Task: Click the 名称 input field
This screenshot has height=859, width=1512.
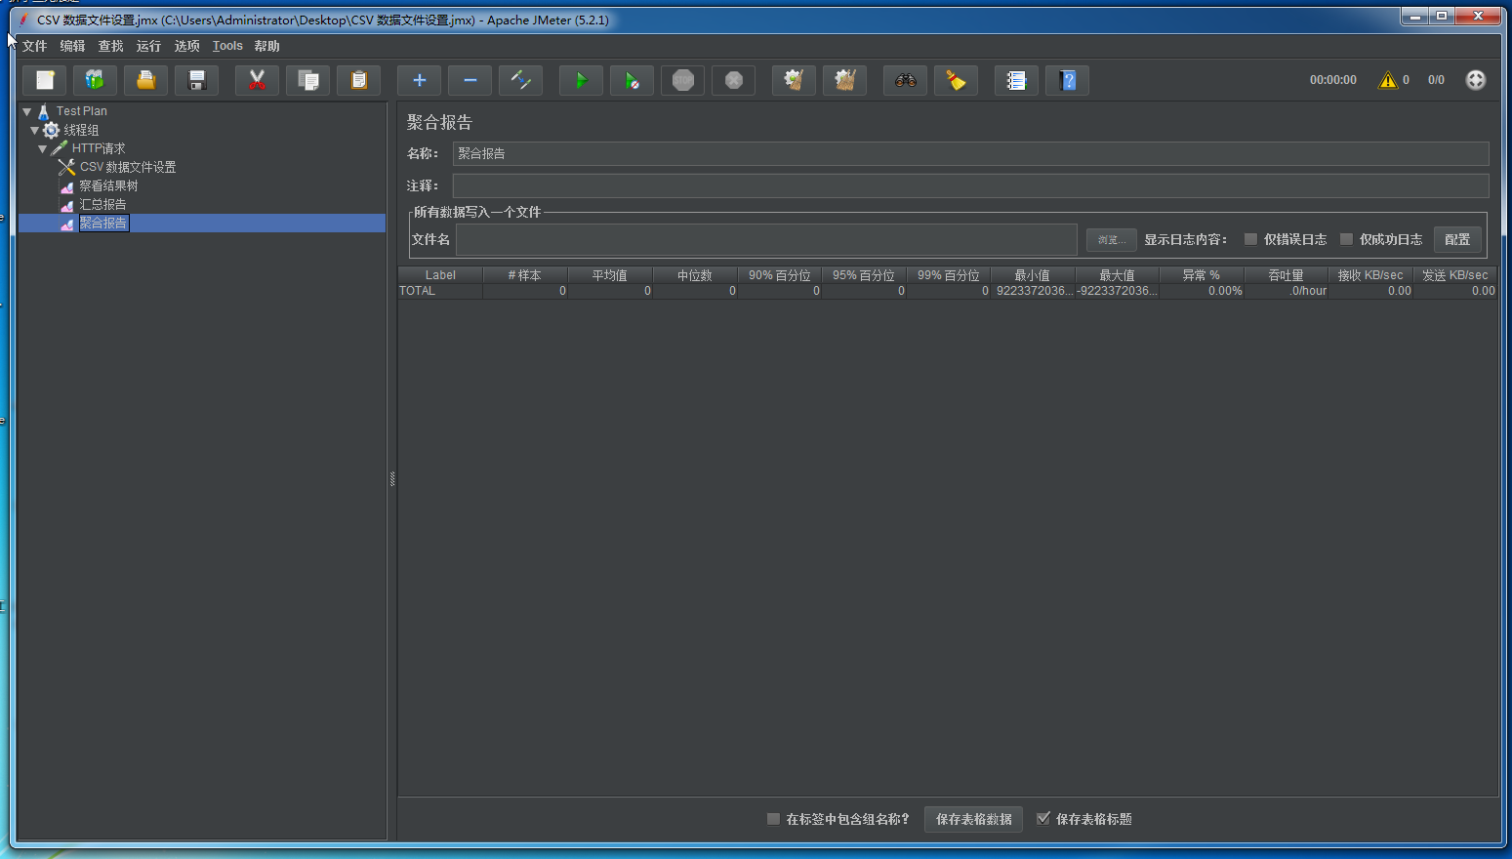Action: (970, 153)
